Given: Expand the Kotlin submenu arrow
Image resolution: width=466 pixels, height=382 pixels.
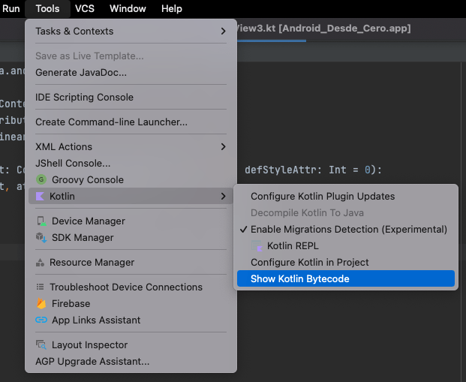Looking at the screenshot, I should 223,196.
